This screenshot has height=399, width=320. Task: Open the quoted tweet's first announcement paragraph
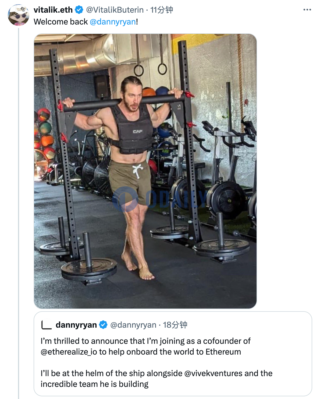(145, 346)
